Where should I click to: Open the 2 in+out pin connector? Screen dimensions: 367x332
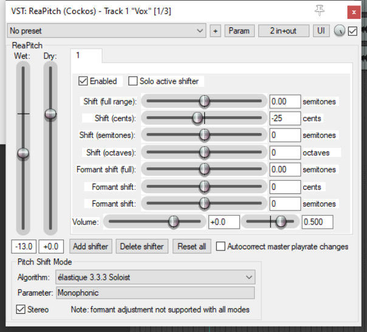click(x=283, y=31)
